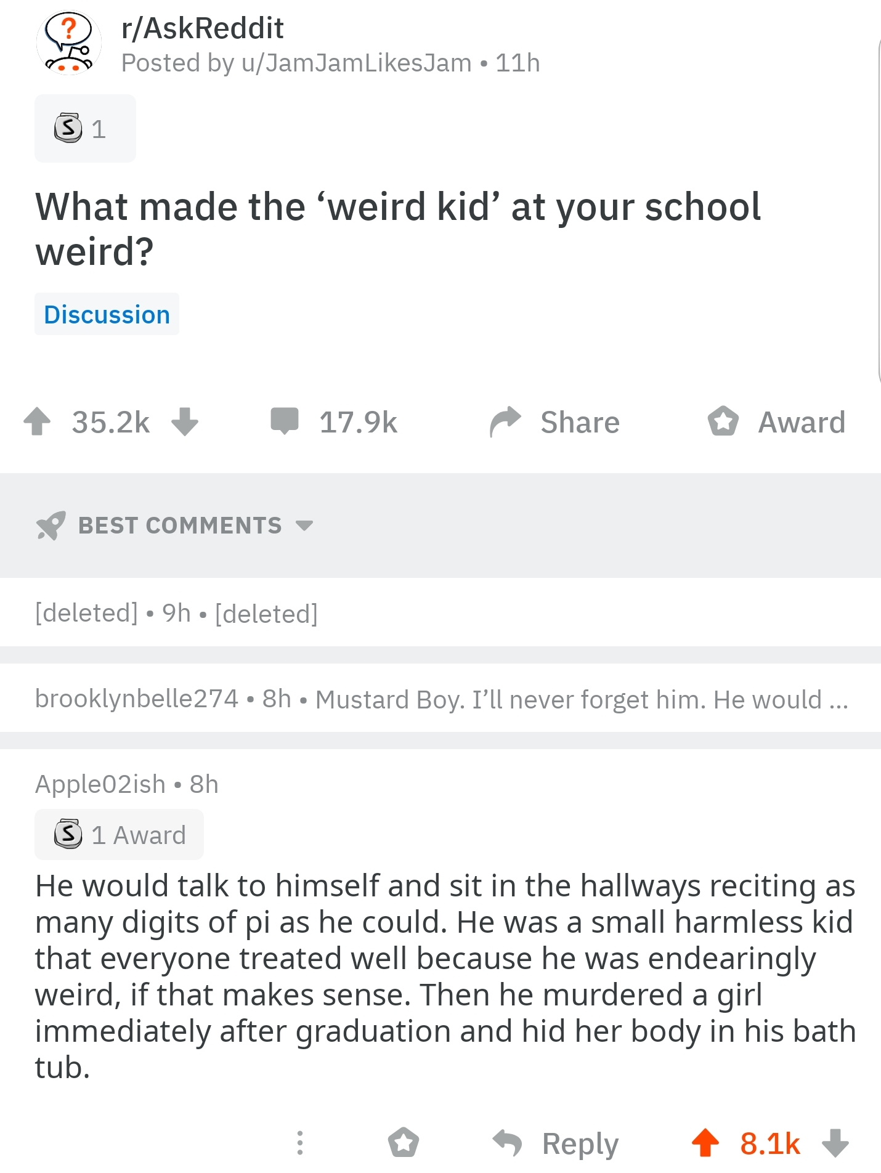The height and width of the screenshot is (1173, 881).
Task: Open three-dot menu on Apple02ish comment
Action: click(300, 1143)
